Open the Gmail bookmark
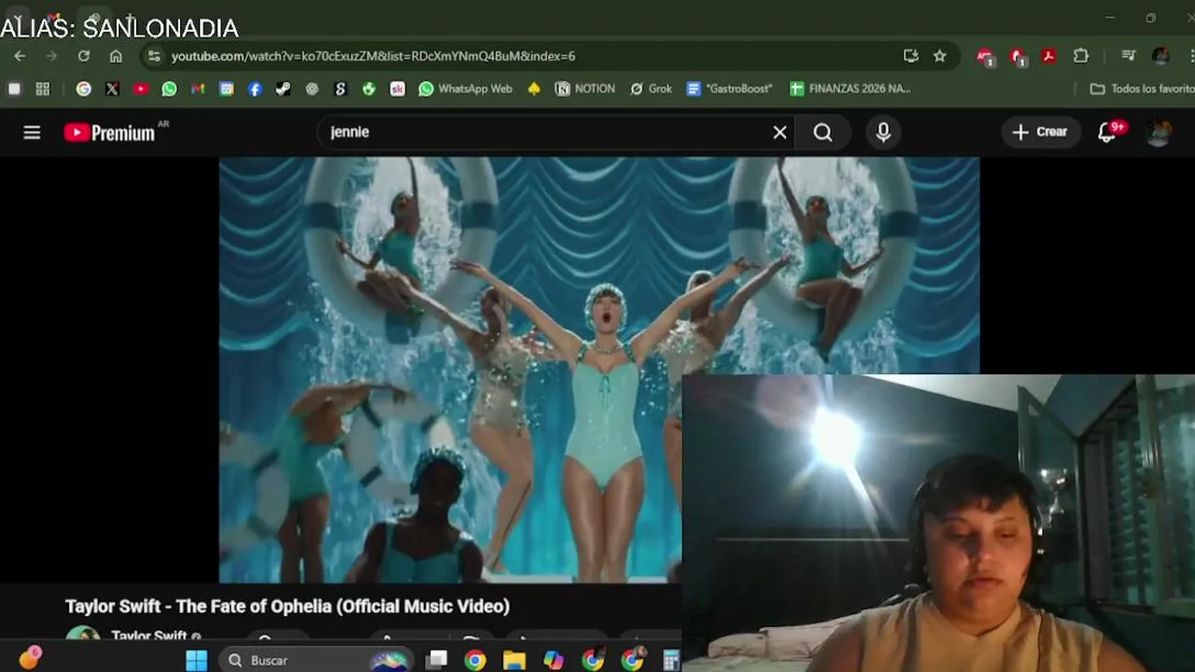1195x672 pixels. [197, 89]
